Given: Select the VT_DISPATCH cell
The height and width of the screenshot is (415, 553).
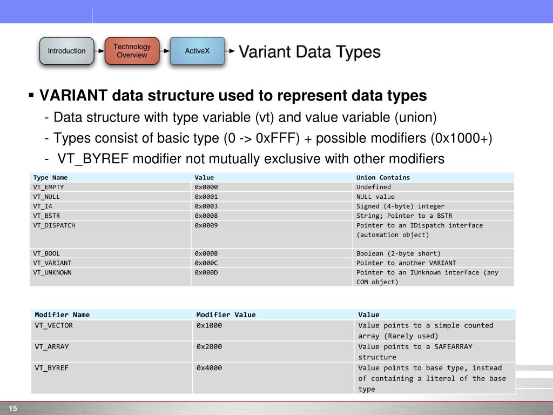Looking at the screenshot, I should pyautogui.click(x=111, y=235).
